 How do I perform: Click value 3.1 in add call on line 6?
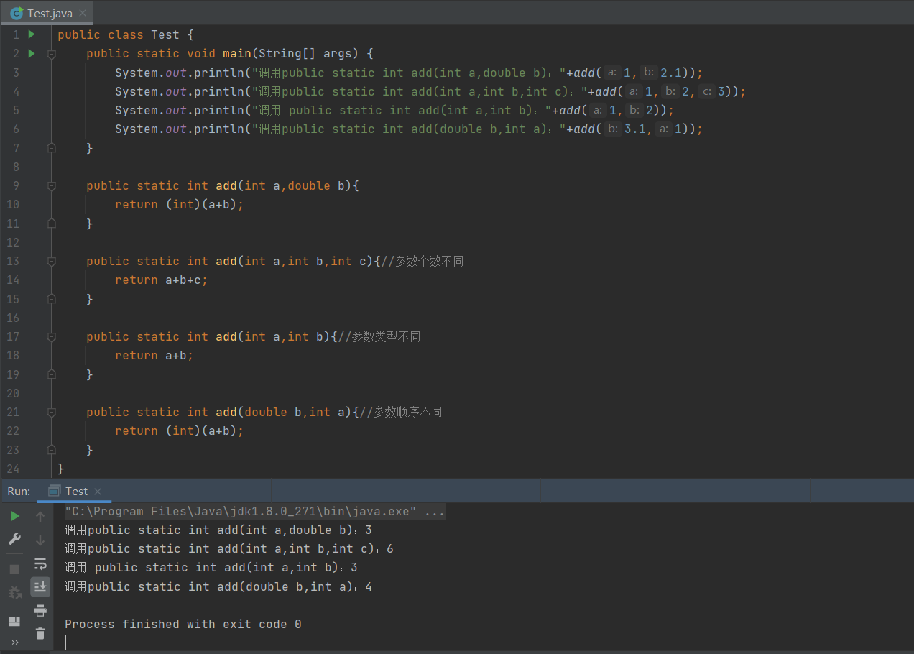[635, 129]
